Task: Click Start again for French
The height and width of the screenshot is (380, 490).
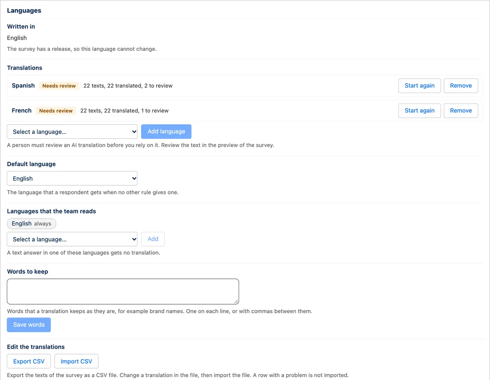Action: point(419,111)
